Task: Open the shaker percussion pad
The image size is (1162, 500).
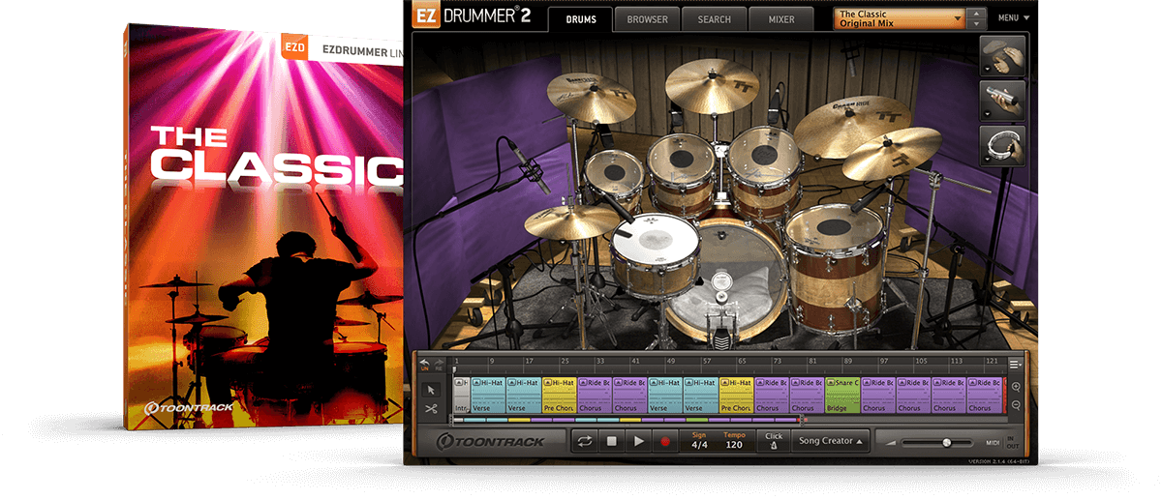Action: pyautogui.click(x=1002, y=101)
